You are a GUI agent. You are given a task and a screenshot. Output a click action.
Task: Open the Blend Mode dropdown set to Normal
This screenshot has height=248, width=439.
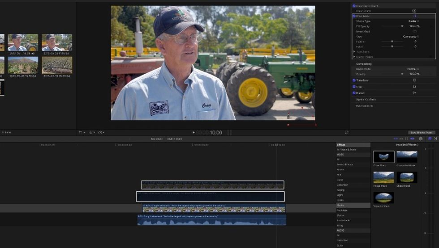click(x=413, y=69)
